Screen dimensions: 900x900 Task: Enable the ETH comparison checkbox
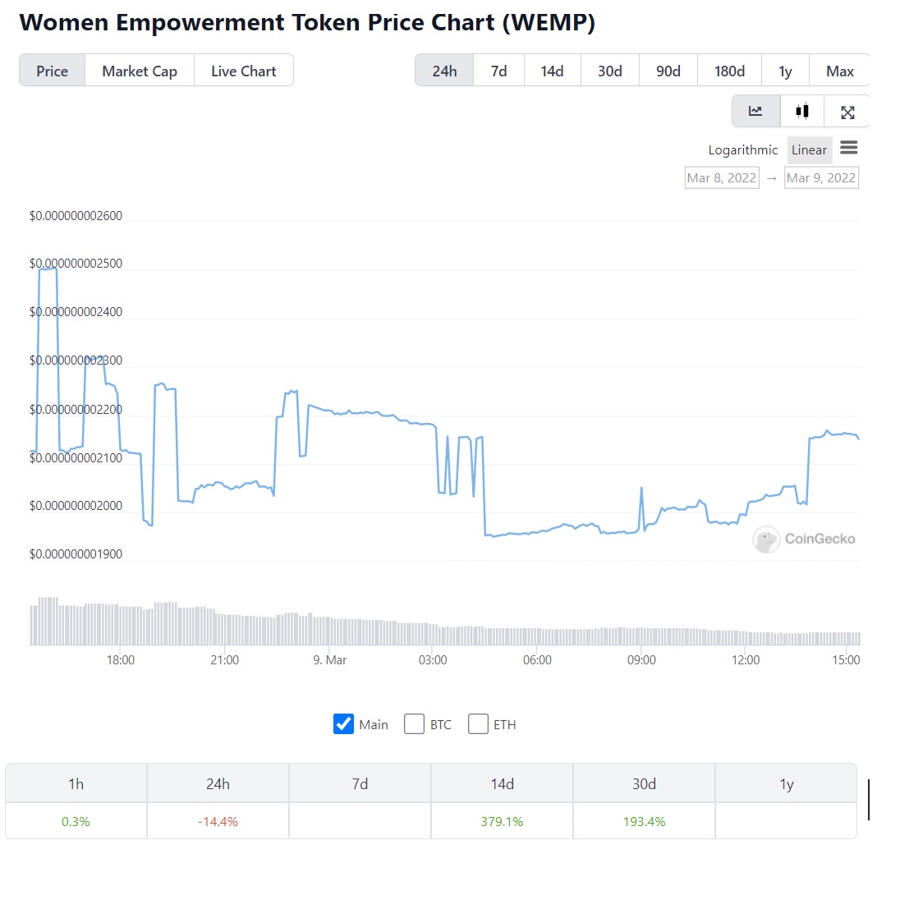click(478, 723)
